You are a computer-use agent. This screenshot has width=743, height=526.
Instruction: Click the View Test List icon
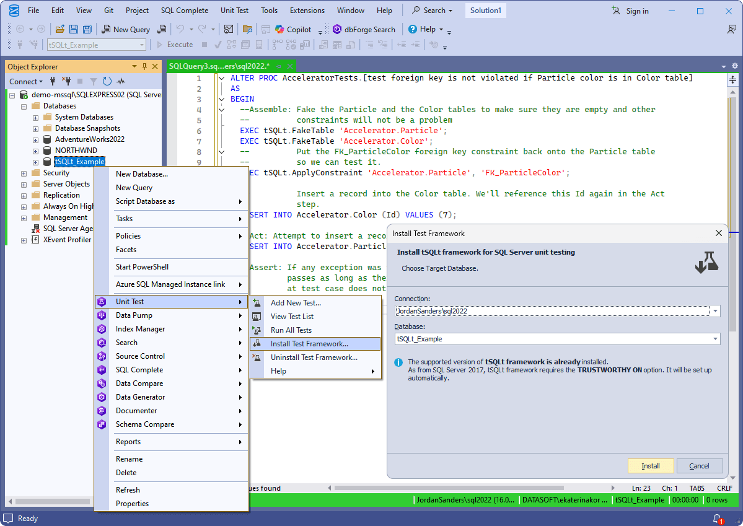click(257, 317)
